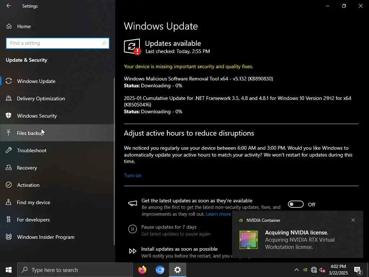Open Firefox from the taskbar
Viewport: 369px width, 277px height.
coord(142,270)
